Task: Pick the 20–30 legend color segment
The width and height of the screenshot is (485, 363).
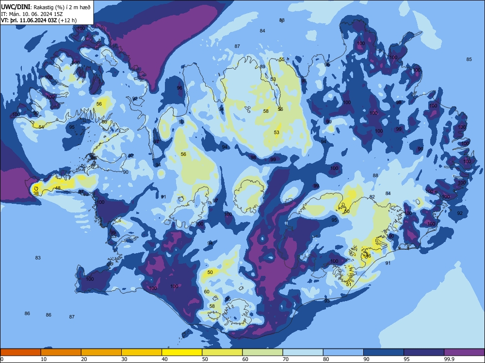Action: 101,352
